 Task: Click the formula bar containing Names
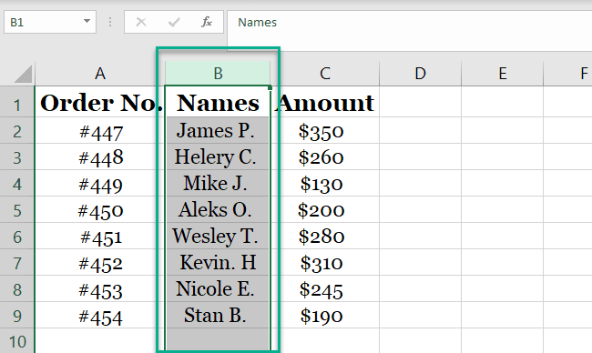tap(409, 22)
